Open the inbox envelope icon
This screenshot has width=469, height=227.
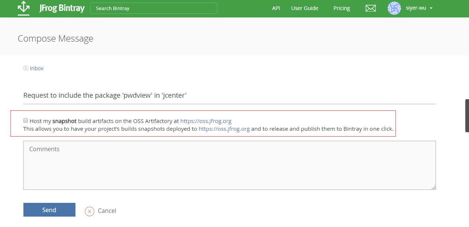371,8
